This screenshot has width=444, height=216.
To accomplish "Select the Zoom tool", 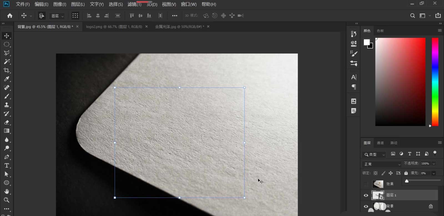I will pos(7,200).
